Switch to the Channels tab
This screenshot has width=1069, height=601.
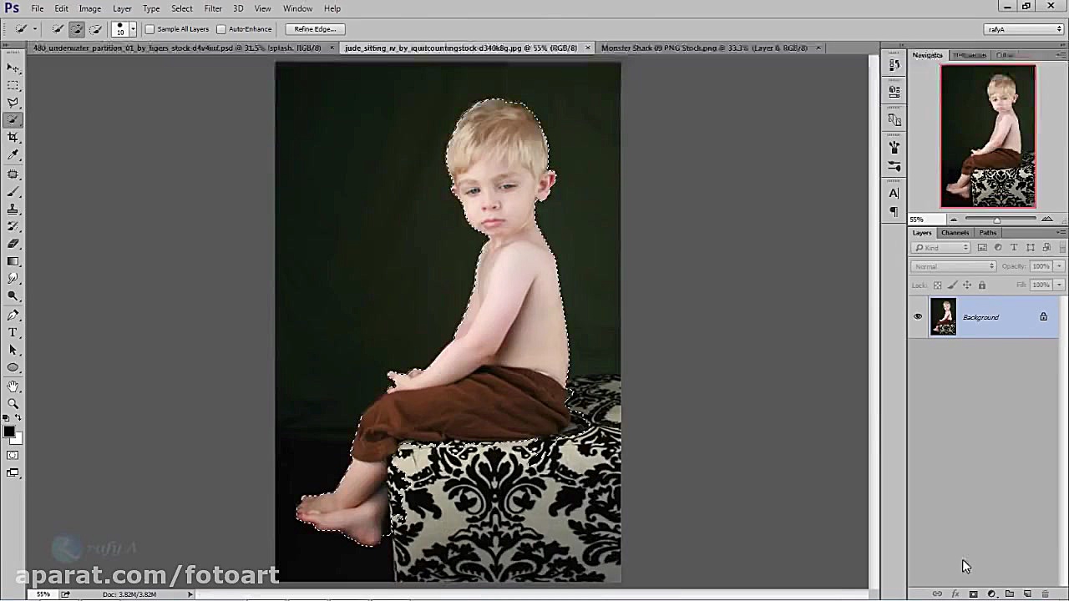coord(955,233)
